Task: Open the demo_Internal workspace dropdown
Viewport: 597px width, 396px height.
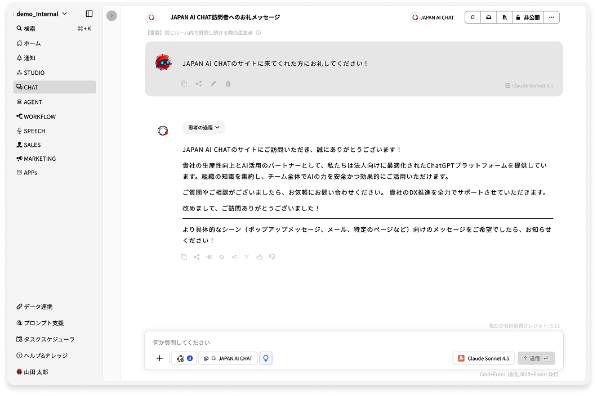Action: (42, 14)
